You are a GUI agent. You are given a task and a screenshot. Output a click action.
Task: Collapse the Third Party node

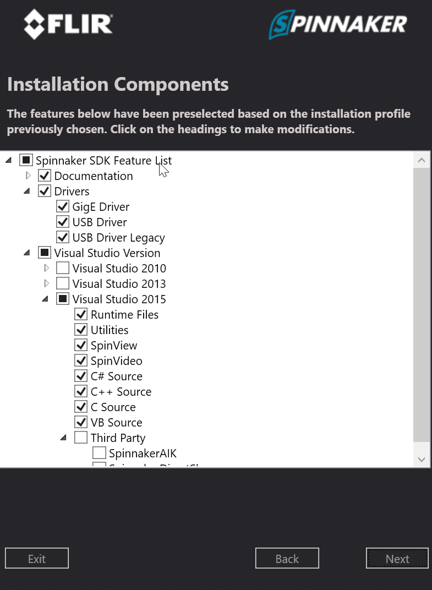tap(64, 438)
